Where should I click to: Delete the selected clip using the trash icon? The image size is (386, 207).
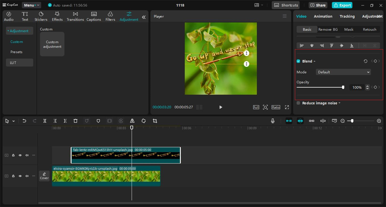75,121
